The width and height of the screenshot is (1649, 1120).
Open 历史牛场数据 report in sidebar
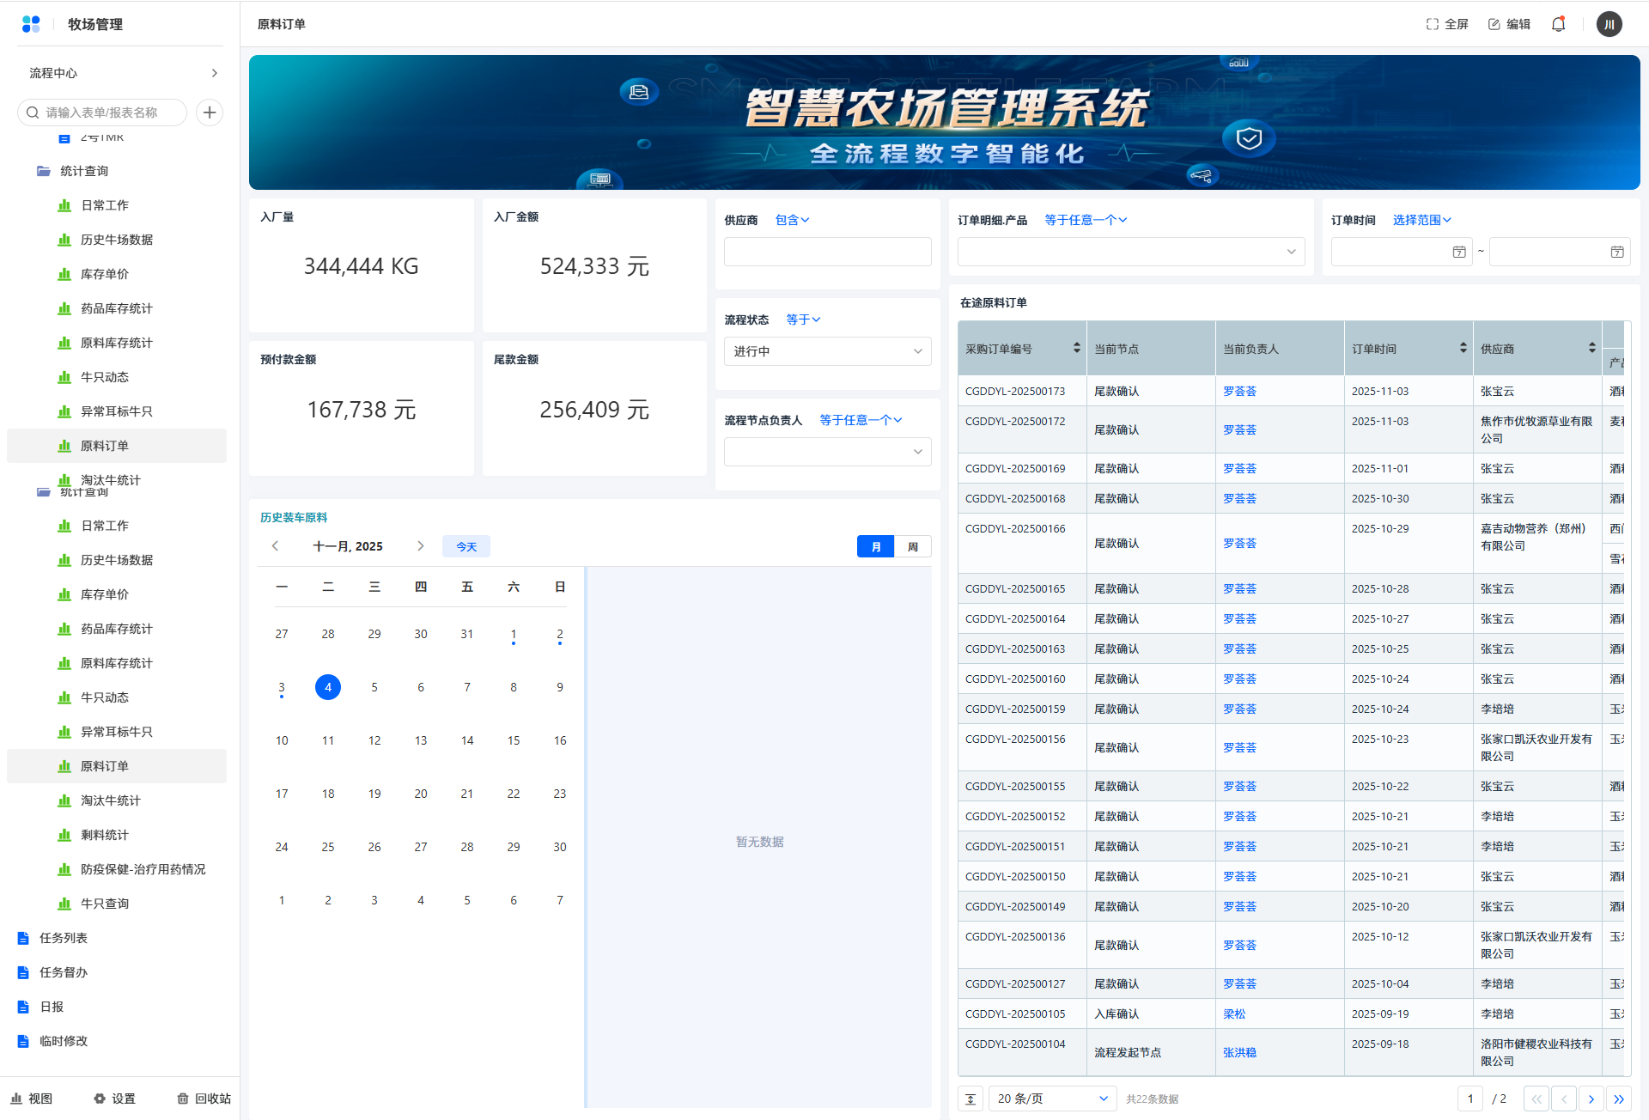tap(117, 240)
